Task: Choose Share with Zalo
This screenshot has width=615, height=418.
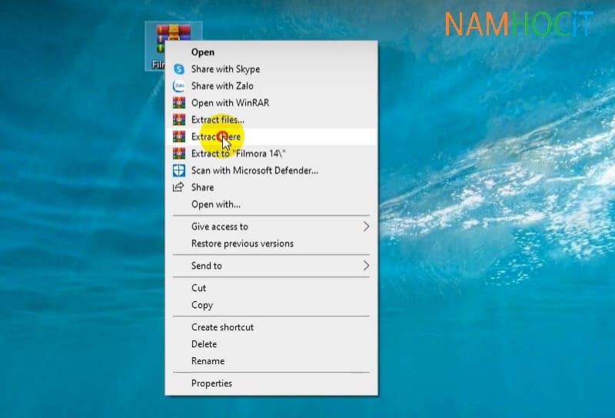Action: [271, 86]
